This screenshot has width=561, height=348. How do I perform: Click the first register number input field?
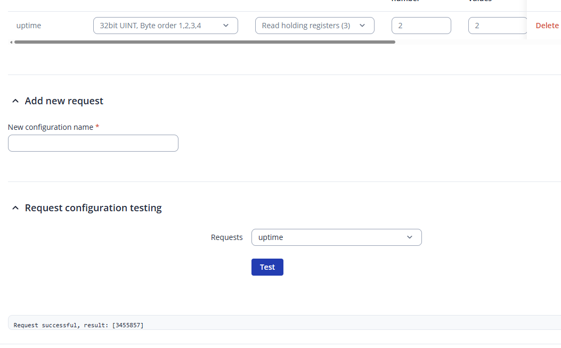pyautogui.click(x=421, y=26)
